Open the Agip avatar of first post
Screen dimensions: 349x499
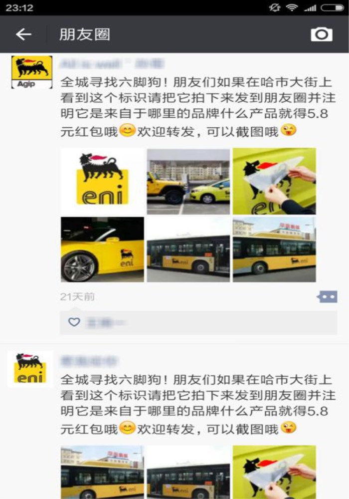(32, 72)
